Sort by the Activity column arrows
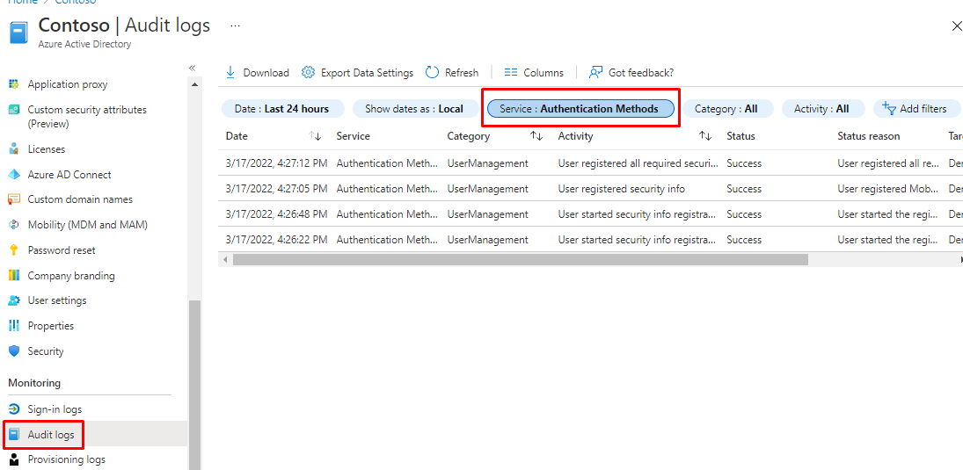Viewport: 963px width, 470px height. pyautogui.click(x=704, y=136)
